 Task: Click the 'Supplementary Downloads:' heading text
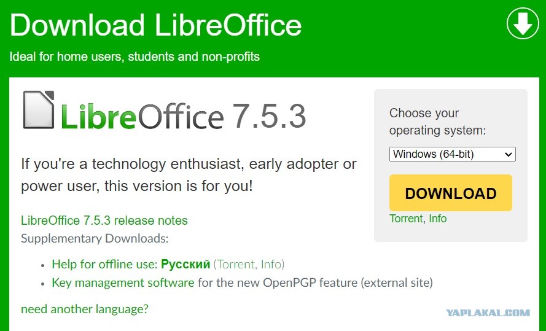pos(95,238)
